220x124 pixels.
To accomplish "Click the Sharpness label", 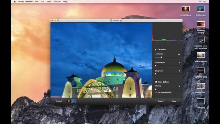I will coord(159,71).
